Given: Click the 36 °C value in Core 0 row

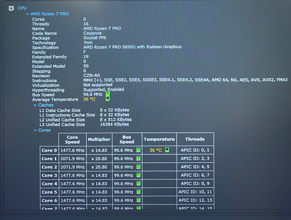Looking at the screenshot, I should pyautogui.click(x=156, y=150).
